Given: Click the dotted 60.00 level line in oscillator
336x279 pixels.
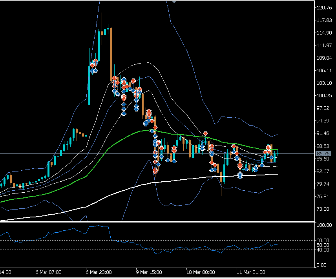Looking at the screenshot, I should click(x=157, y=240).
